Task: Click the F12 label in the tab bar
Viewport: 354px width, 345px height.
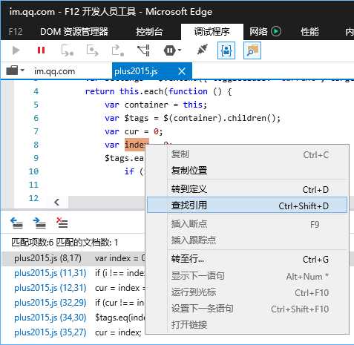Action: click(x=16, y=32)
